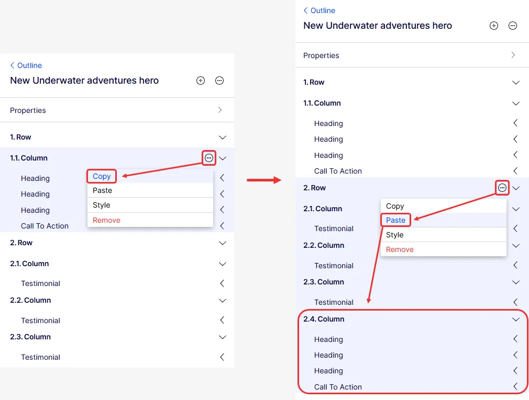Open the ellipsis menu in right panel header
Viewport: 529px width, 400px height.
click(x=512, y=26)
